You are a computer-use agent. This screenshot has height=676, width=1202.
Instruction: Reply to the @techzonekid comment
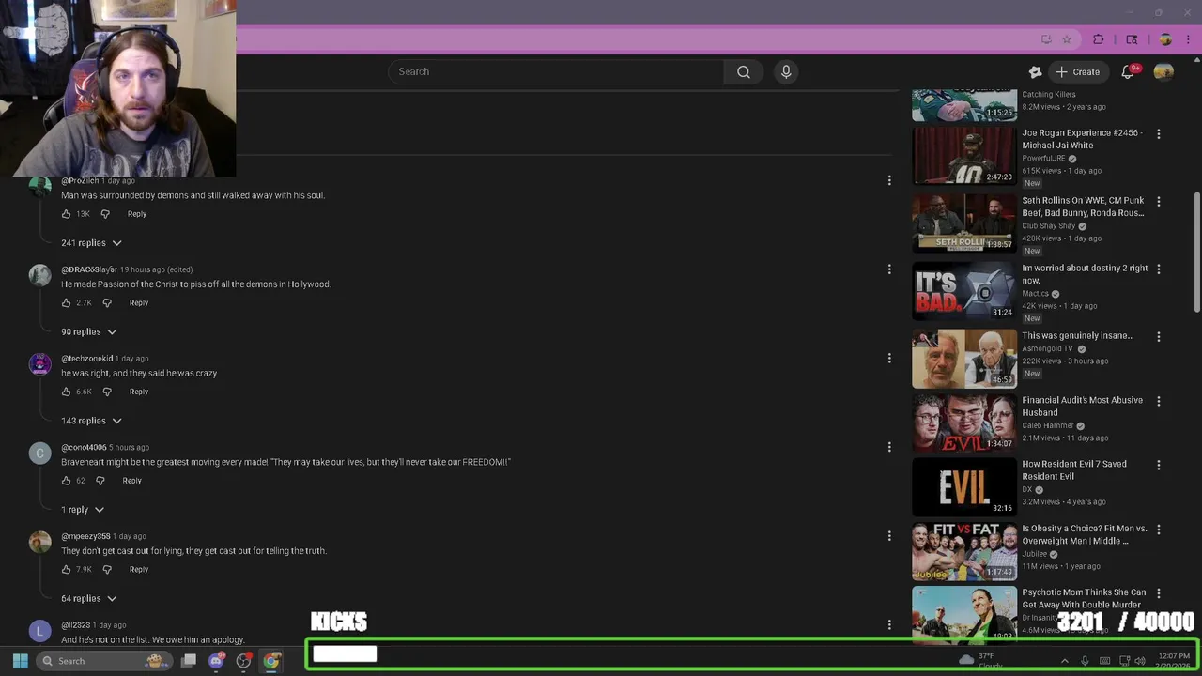click(x=139, y=392)
